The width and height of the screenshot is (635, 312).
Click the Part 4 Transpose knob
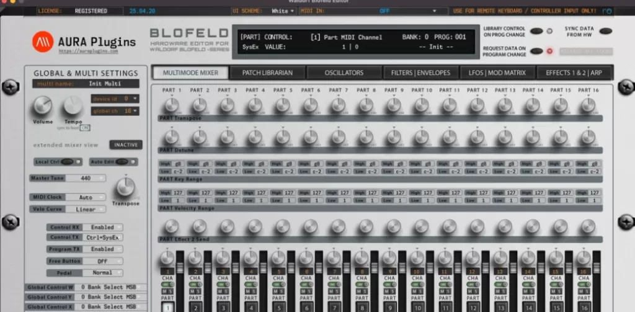coord(255,105)
